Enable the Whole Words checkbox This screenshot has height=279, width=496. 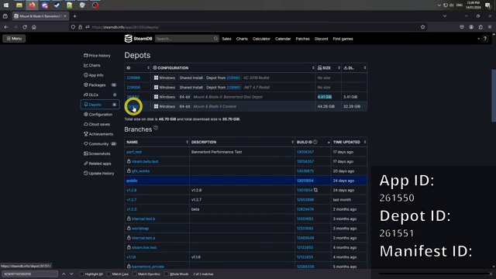coord(167,274)
